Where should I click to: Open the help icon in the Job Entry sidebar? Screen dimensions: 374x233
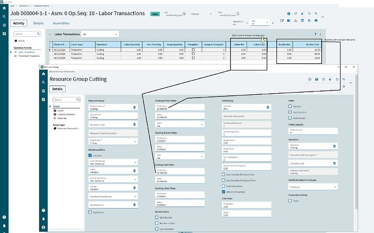point(4,217)
